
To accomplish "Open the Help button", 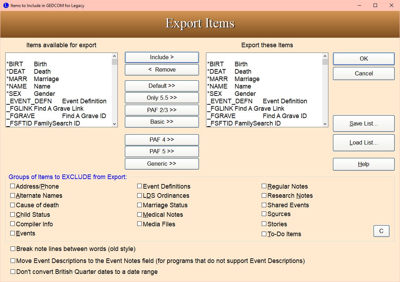I will tap(363, 164).
